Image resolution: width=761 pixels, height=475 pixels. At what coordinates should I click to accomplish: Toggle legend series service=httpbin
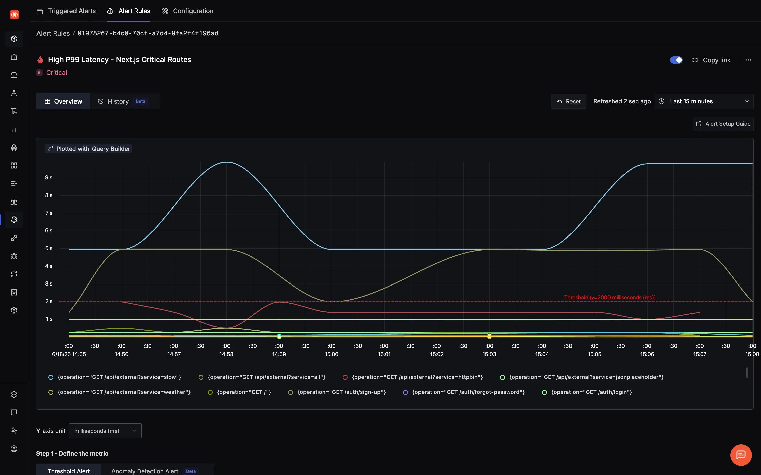coord(412,377)
